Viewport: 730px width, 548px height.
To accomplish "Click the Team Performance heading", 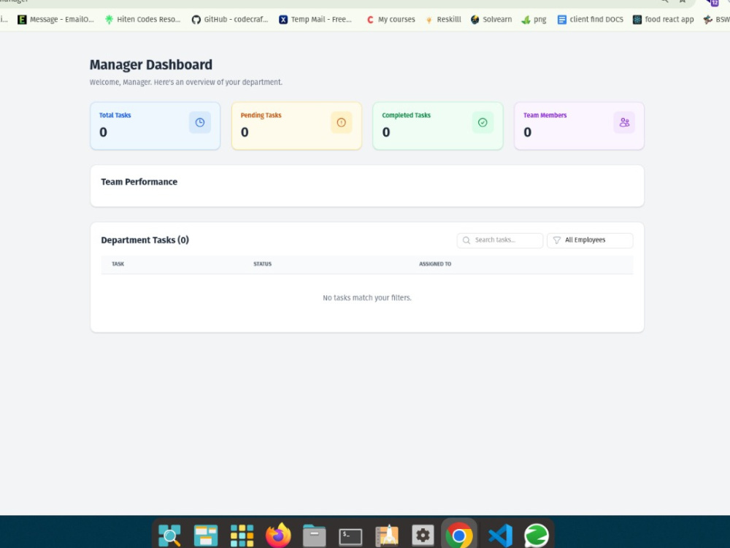I will [x=139, y=182].
